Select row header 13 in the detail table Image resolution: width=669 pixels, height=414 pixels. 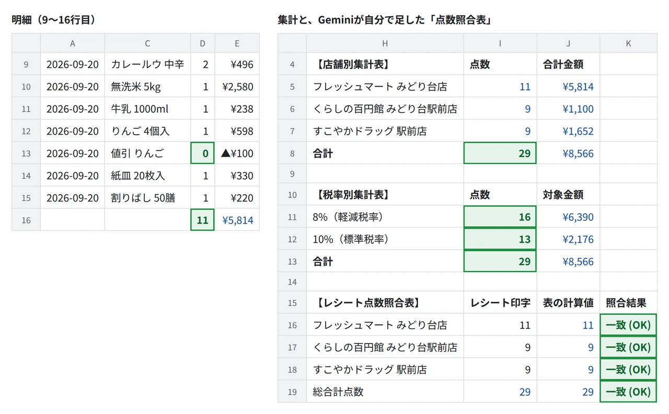[26, 153]
